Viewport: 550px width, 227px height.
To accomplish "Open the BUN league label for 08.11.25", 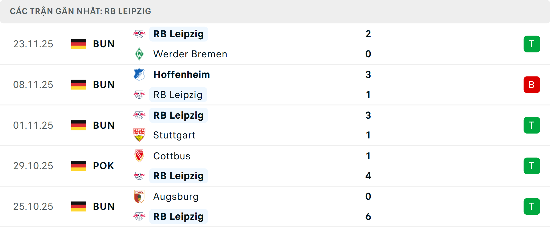I will [103, 84].
